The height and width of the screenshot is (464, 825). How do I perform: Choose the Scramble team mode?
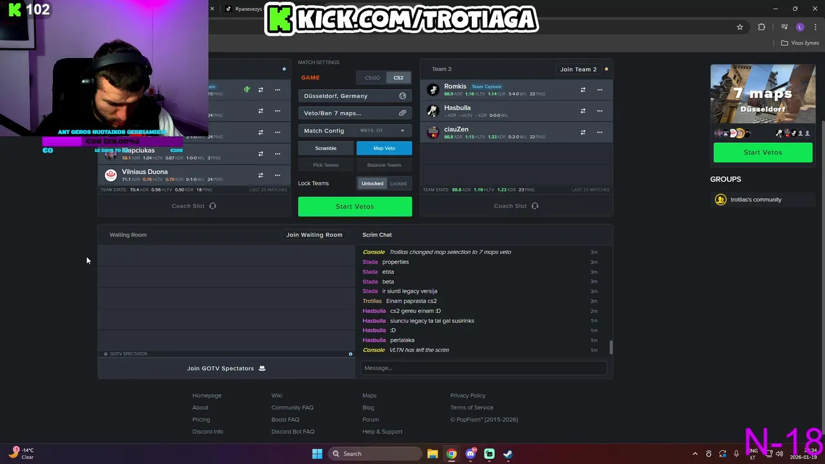(x=325, y=148)
